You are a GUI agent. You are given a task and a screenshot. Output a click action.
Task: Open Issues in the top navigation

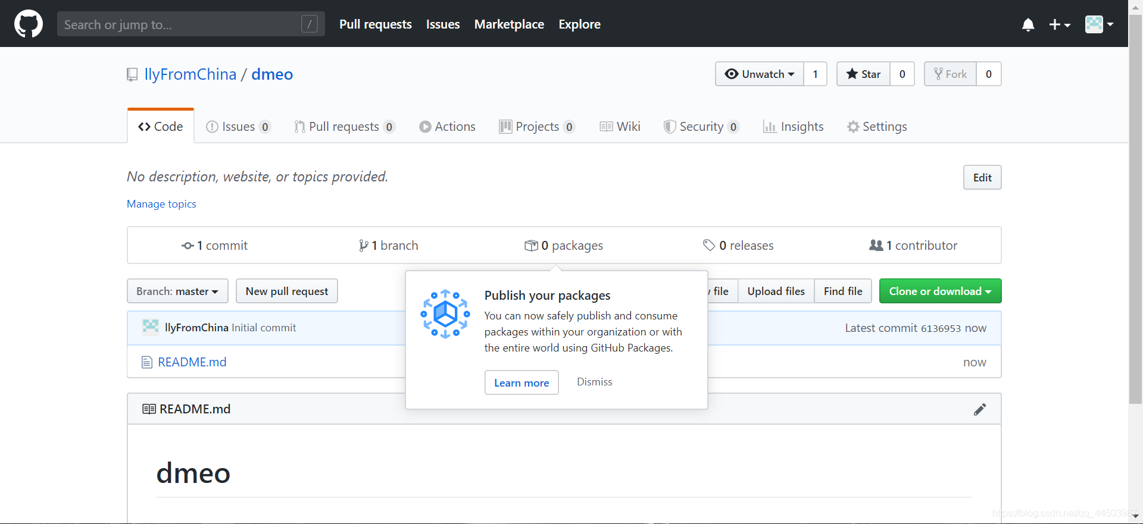click(x=443, y=24)
